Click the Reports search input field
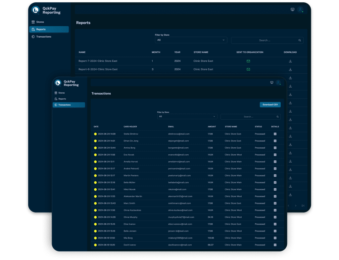 click(264, 40)
